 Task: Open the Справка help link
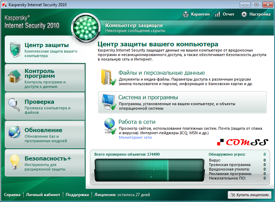click(x=12, y=195)
